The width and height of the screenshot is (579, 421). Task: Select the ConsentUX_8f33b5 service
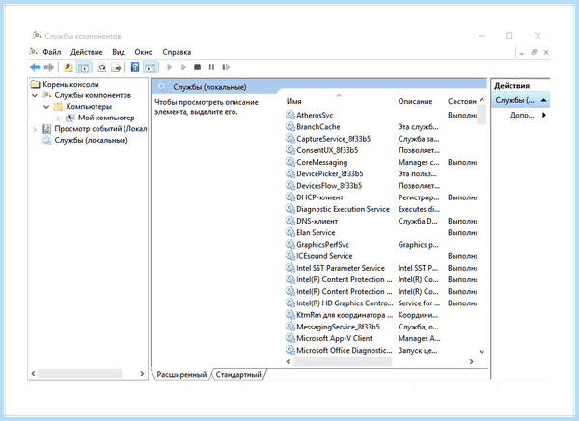point(327,150)
